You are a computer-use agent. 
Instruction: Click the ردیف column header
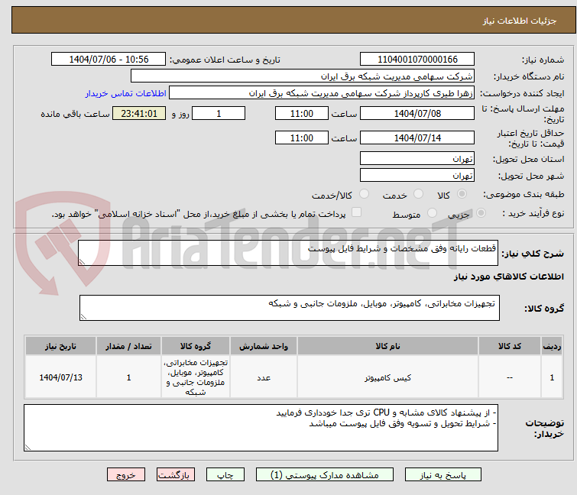[x=552, y=346]
